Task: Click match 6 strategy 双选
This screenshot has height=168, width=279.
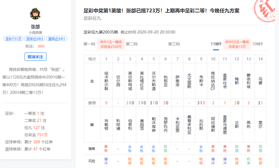Action: [166, 149]
